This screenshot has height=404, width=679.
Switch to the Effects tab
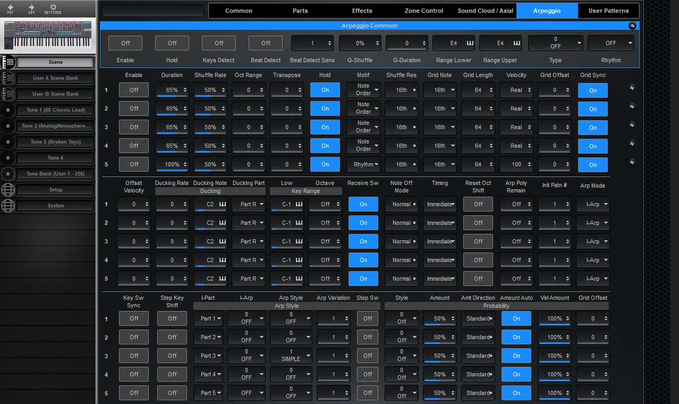(362, 11)
